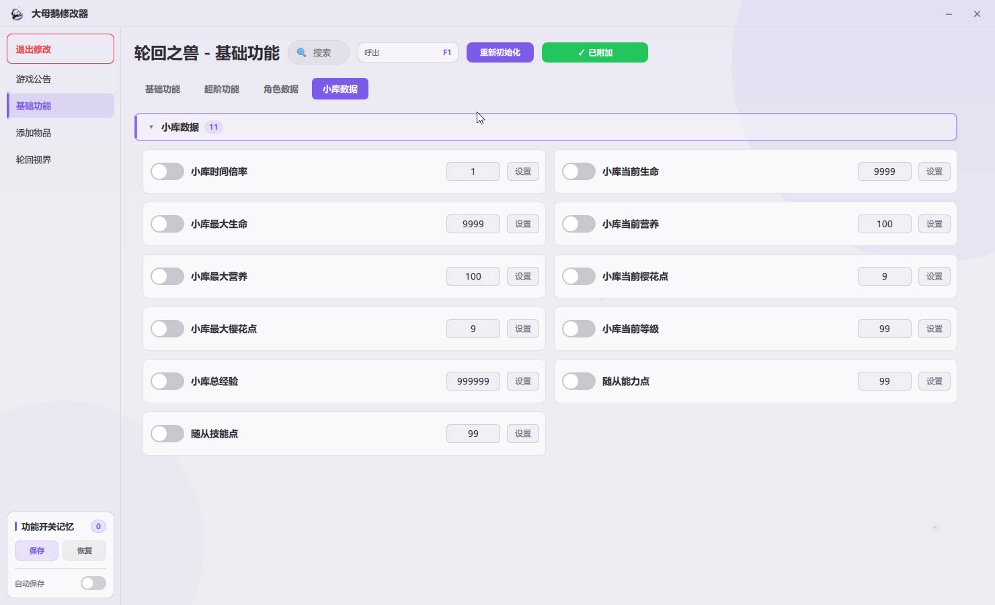Select 基础功能 in the sidebar
Image resolution: width=995 pixels, height=605 pixels.
coord(61,106)
